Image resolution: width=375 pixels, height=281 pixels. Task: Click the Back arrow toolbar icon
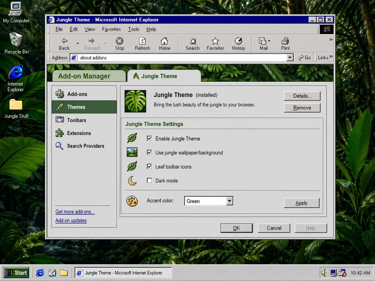click(64, 41)
